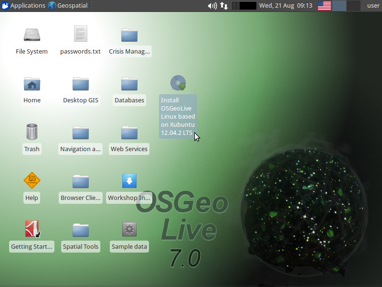Select the Install OSGeoLive disc icon
The height and width of the screenshot is (287, 382).
[178, 83]
